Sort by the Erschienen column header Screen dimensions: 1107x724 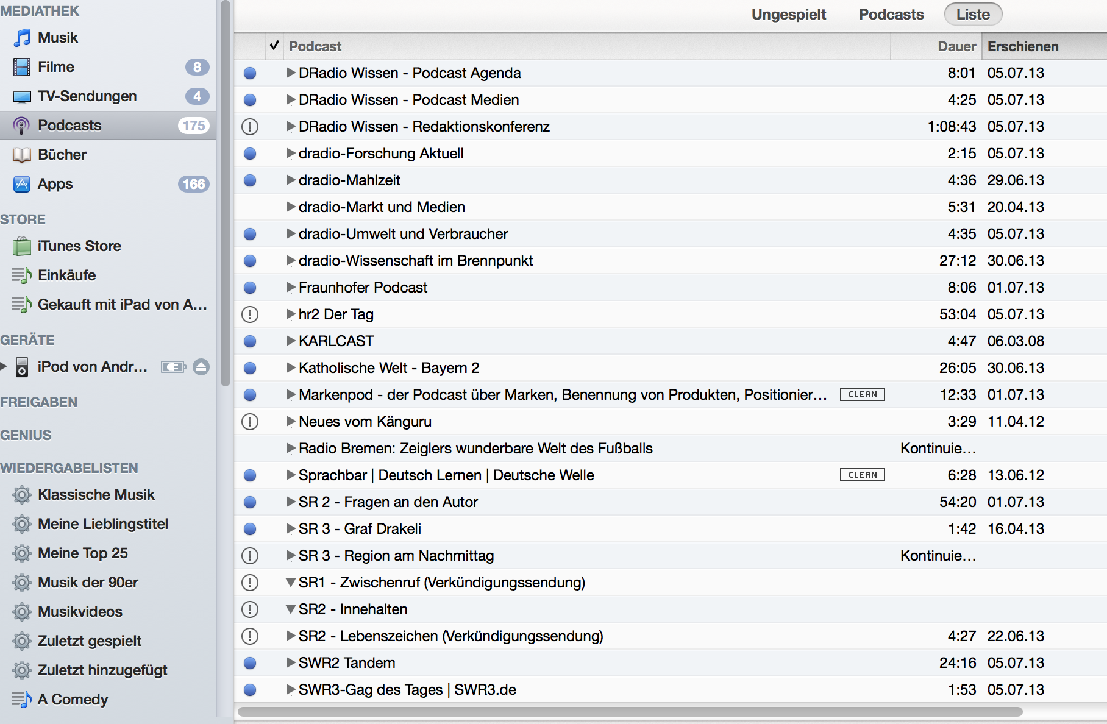[x=1044, y=46]
